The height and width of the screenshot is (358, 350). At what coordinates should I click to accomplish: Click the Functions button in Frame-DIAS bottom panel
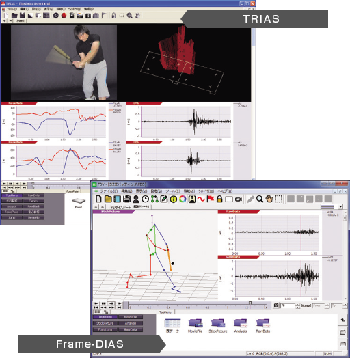click(x=105, y=330)
